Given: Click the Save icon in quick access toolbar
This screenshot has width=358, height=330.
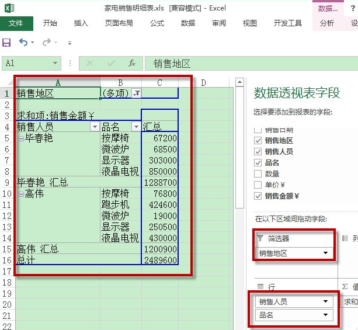Looking at the screenshot, I should click(x=6, y=43).
